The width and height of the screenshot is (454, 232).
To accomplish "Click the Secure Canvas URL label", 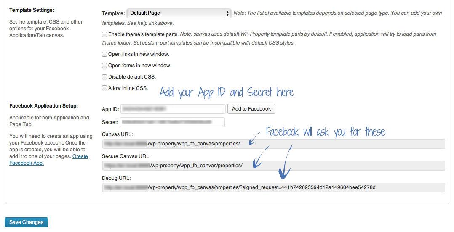I will pyautogui.click(x=126, y=156).
